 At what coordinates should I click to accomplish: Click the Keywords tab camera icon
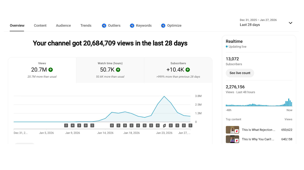pos(132,26)
